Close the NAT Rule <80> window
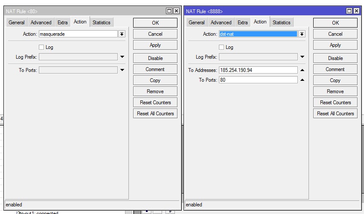Image resolution: width=364 pixels, height=214 pixels. pos(176,11)
